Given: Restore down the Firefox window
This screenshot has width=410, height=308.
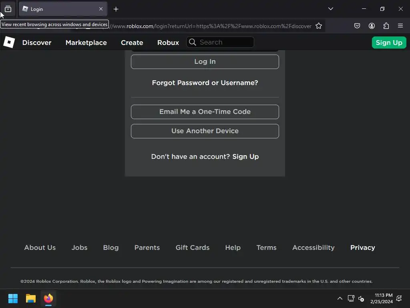Looking at the screenshot, I should 382,9.
